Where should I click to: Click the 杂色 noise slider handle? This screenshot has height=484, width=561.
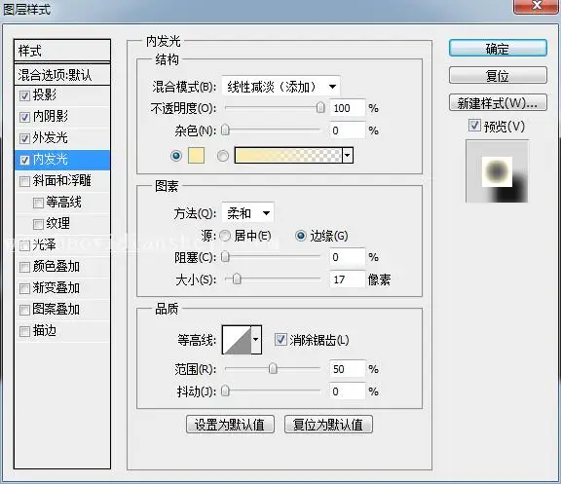pyautogui.click(x=225, y=130)
